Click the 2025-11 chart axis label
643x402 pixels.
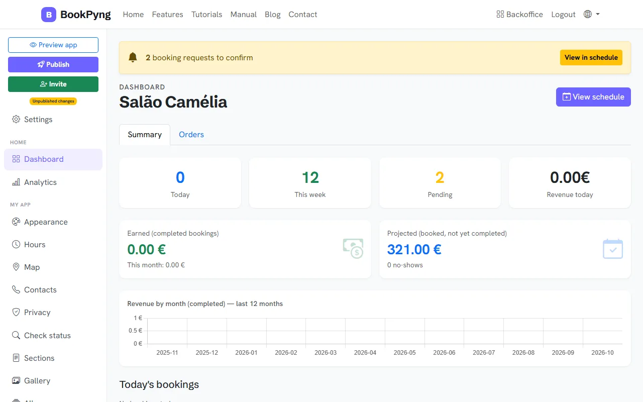coord(167,353)
